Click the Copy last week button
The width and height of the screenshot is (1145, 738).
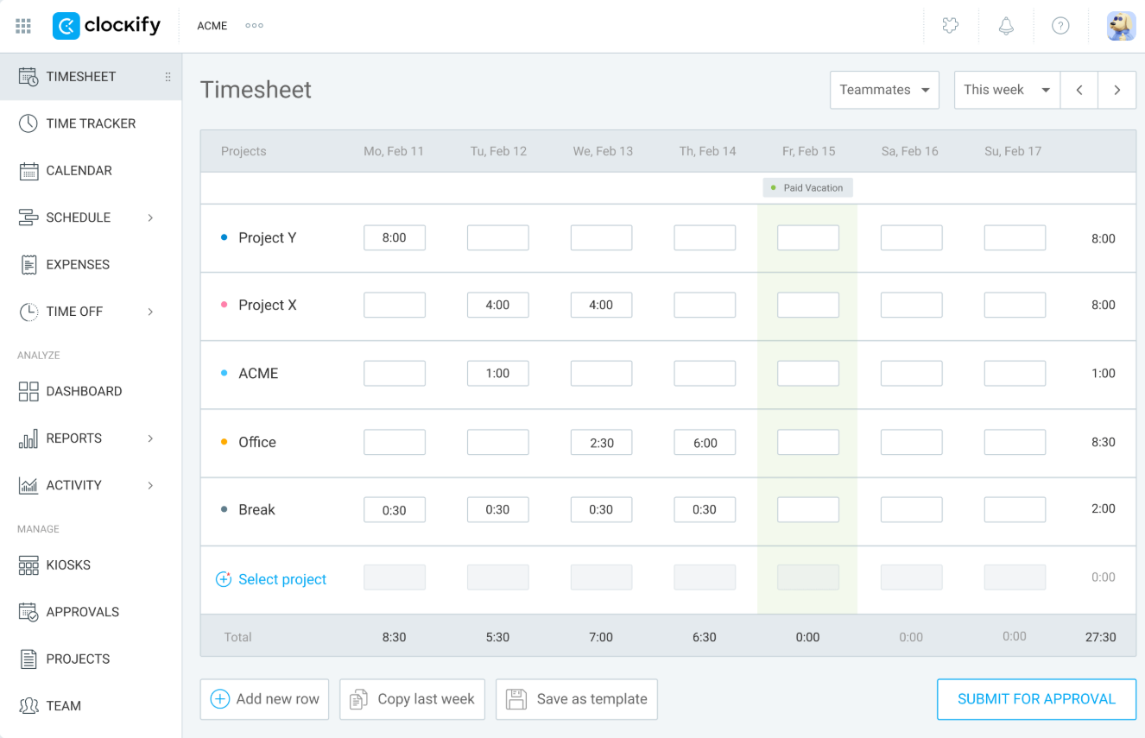413,699
